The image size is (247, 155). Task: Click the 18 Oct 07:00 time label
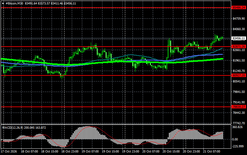(29, 152)
